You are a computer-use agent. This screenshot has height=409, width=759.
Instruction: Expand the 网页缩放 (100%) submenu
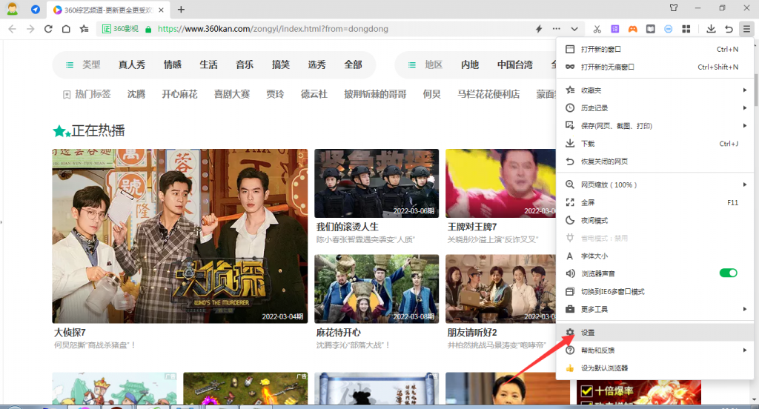(x=655, y=185)
